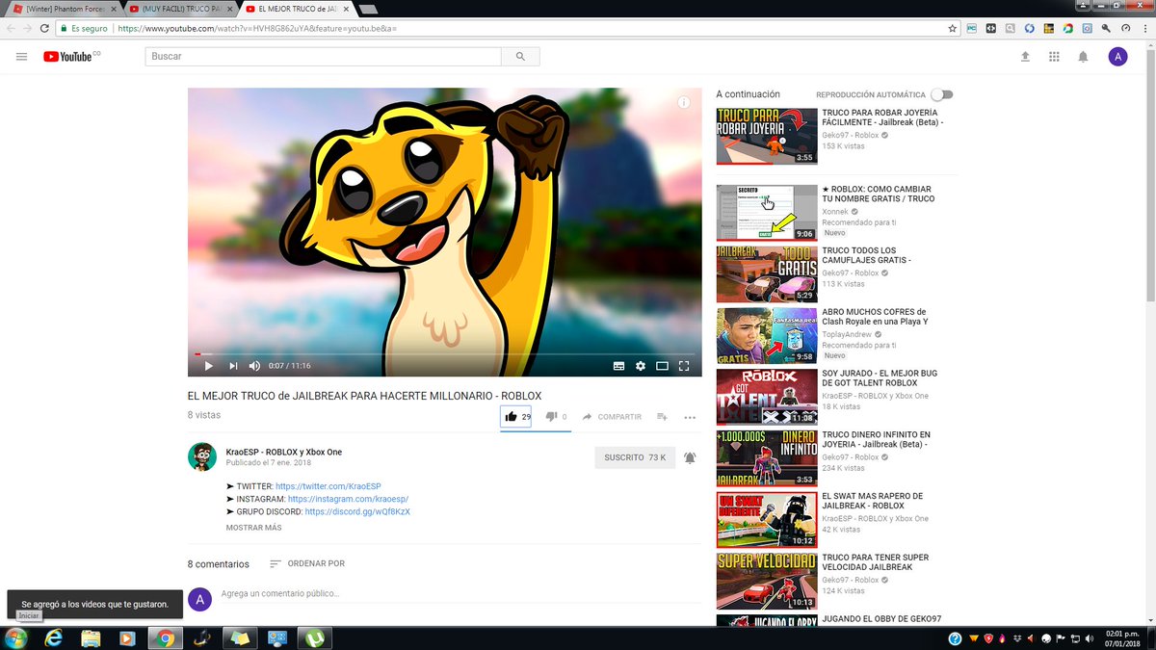Click the Suscrito 73 K button
This screenshot has width=1156, height=650.
click(635, 457)
